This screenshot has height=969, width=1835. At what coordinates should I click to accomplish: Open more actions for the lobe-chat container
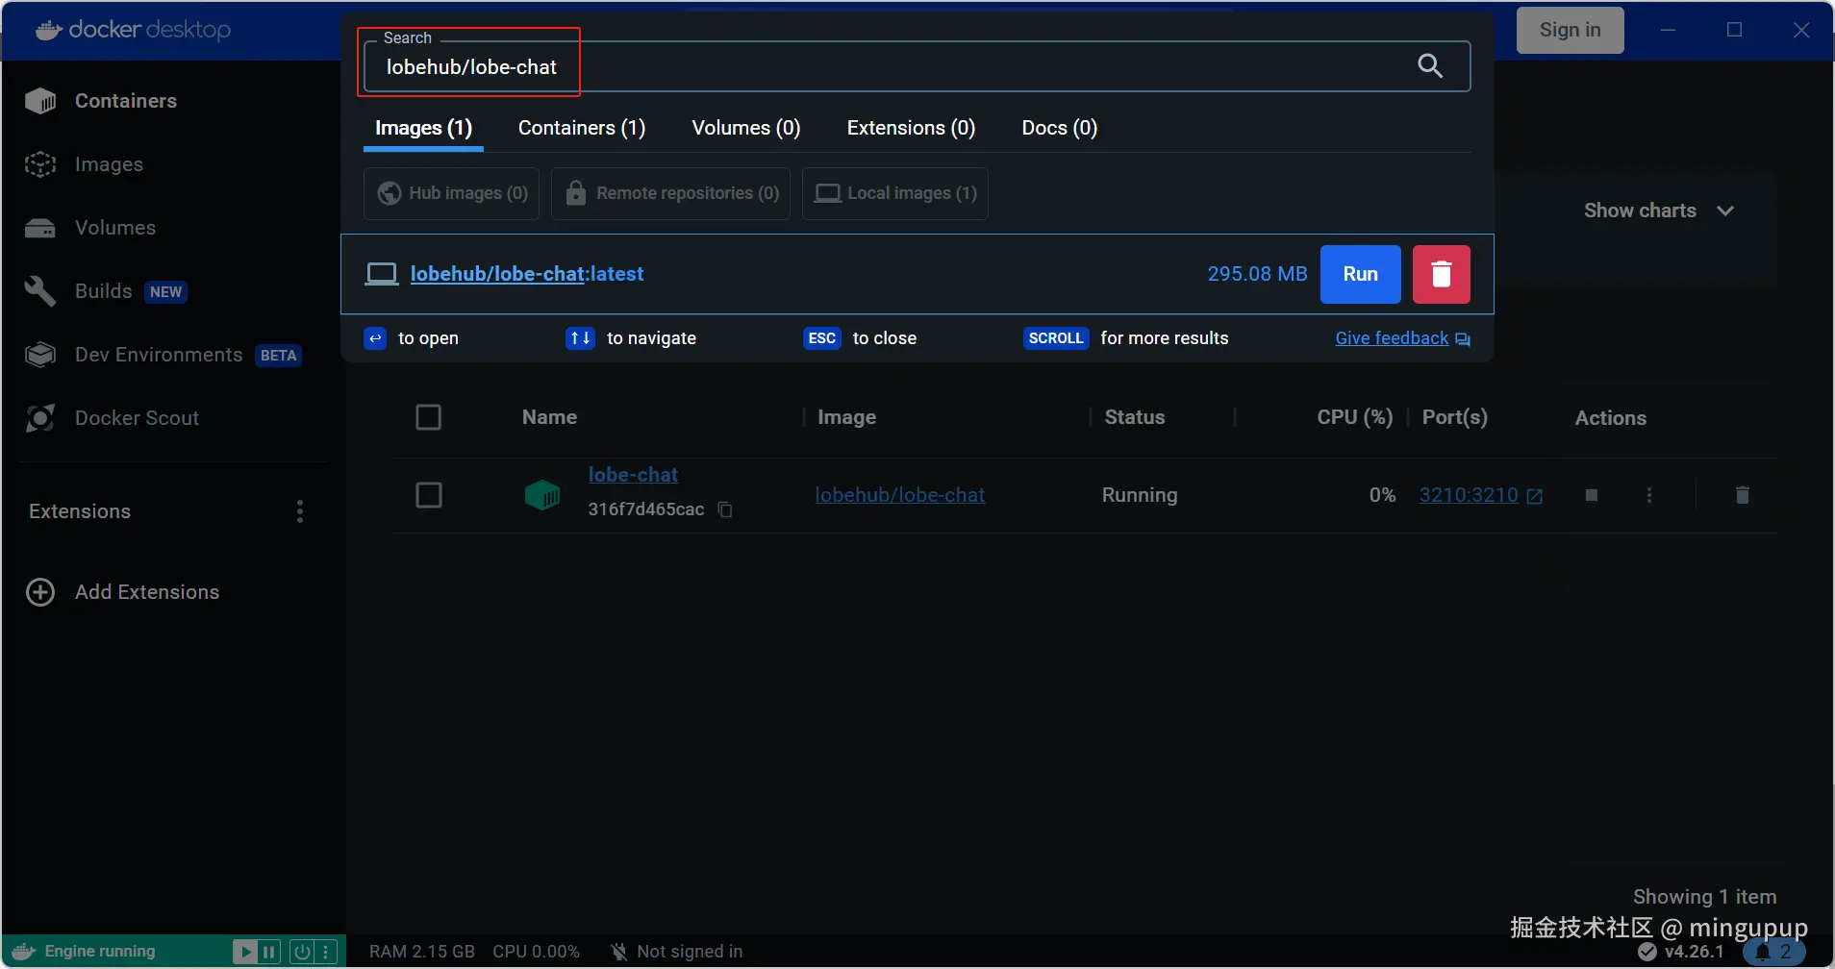(1649, 495)
